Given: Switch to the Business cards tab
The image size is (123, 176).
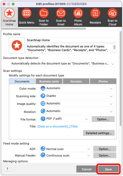Looking at the screenshot, I should [x=49, y=81].
